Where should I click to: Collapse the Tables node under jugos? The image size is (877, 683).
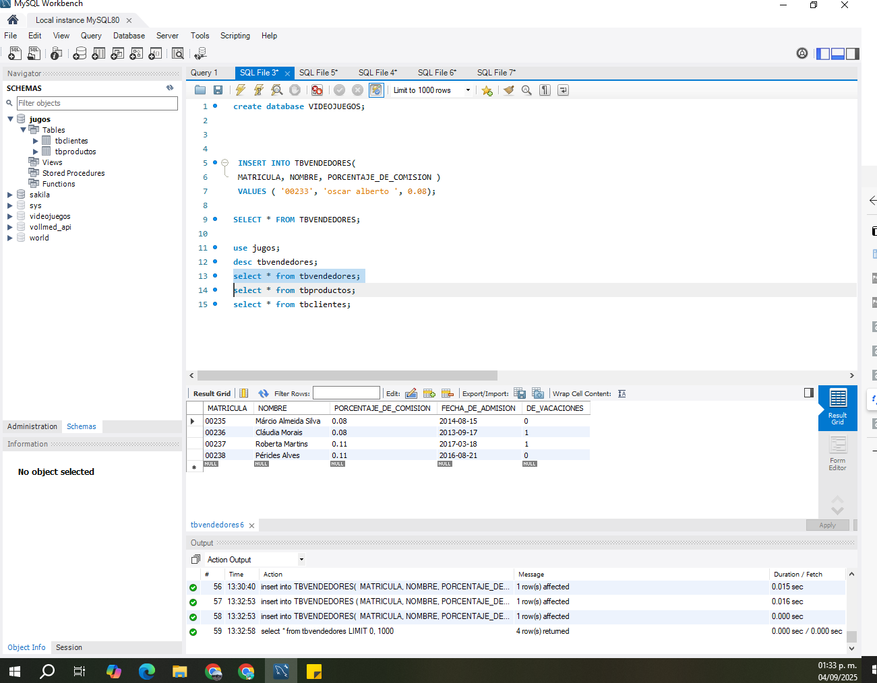click(x=24, y=130)
